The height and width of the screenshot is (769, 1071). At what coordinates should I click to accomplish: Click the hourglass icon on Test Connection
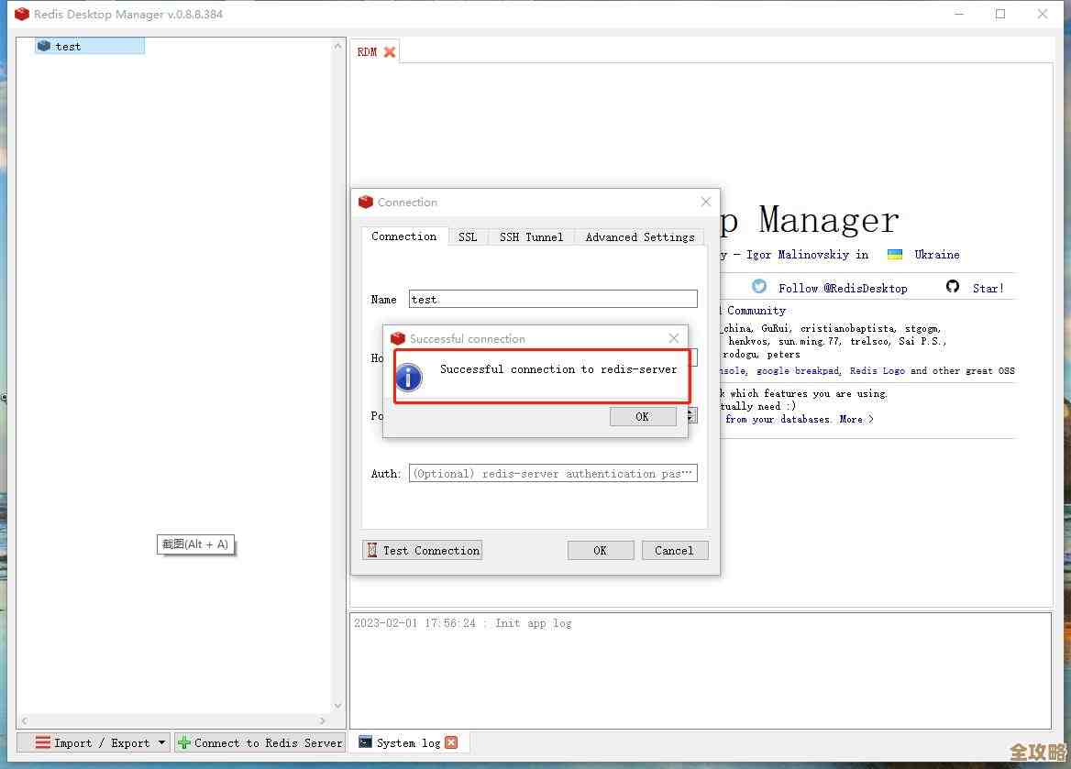(372, 550)
